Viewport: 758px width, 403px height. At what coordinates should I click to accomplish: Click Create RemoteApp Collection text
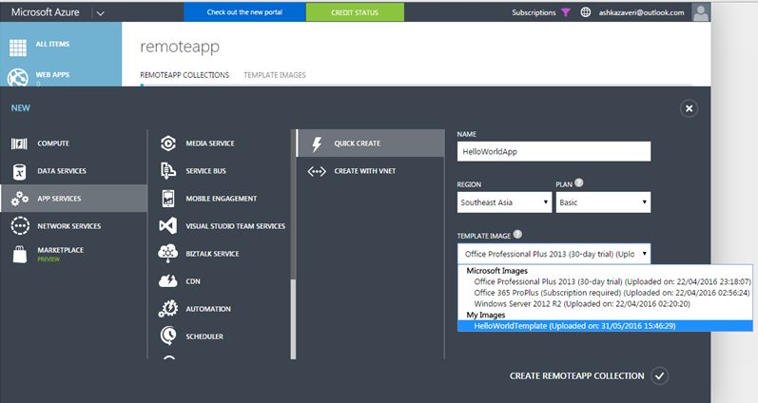coord(576,376)
